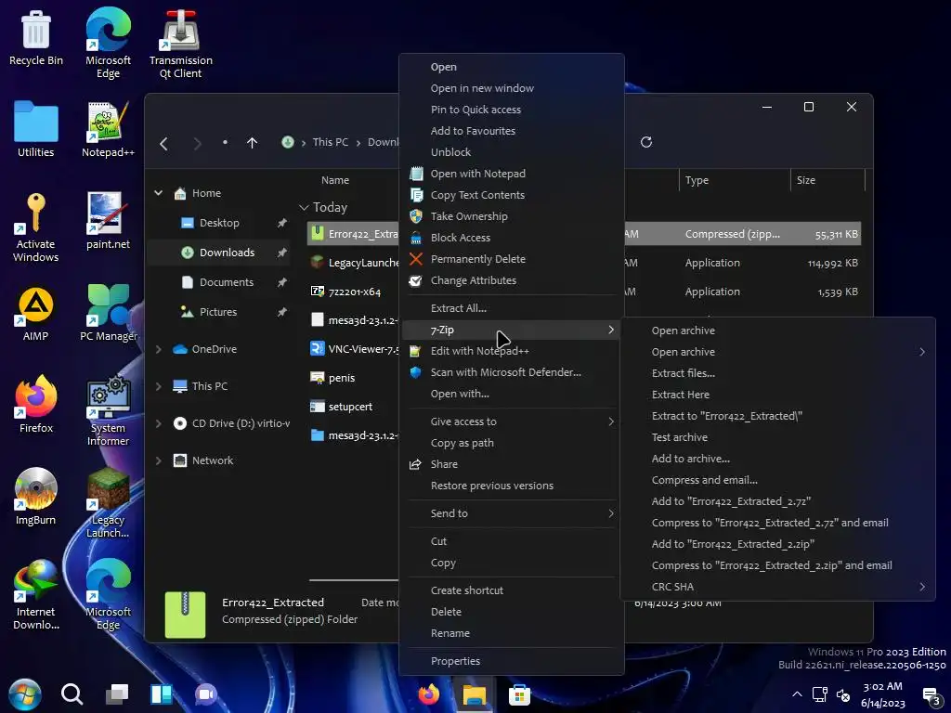This screenshot has height=713, width=951.
Task: Expand CRC SHA submenu
Action: point(922,587)
